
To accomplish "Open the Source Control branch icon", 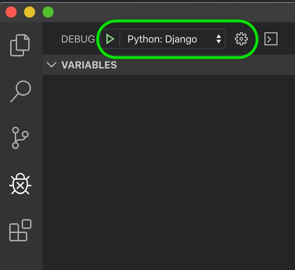I will tap(20, 138).
